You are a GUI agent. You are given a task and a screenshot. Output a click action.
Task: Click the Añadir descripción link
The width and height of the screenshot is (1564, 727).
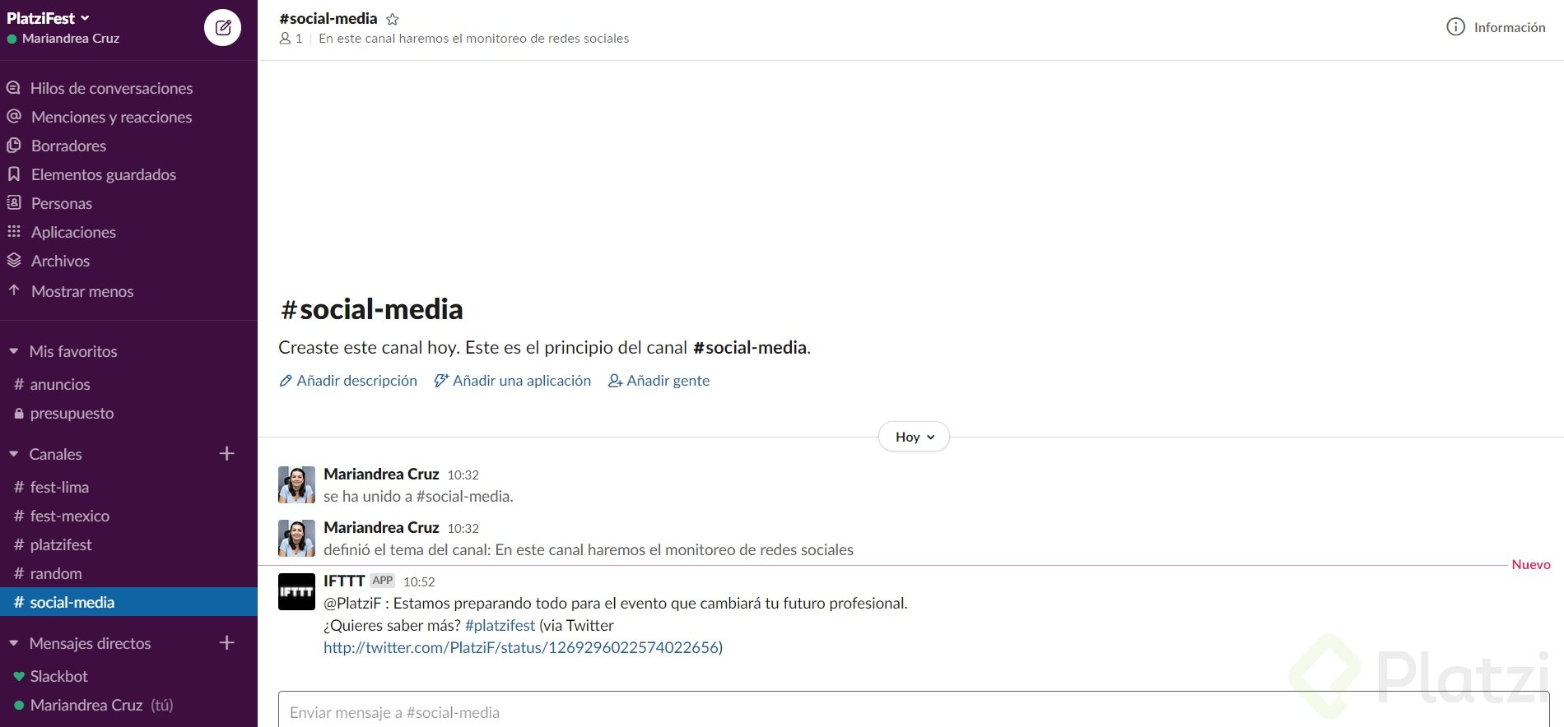coord(348,381)
